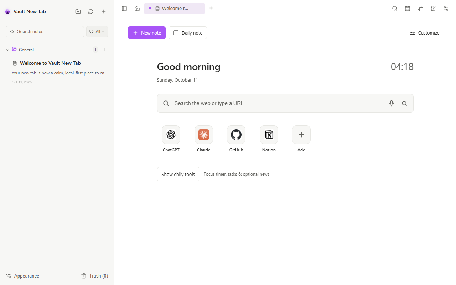456x285 pixels.
Task: Click the Oct 11, 2026 note date
Action: [22, 82]
